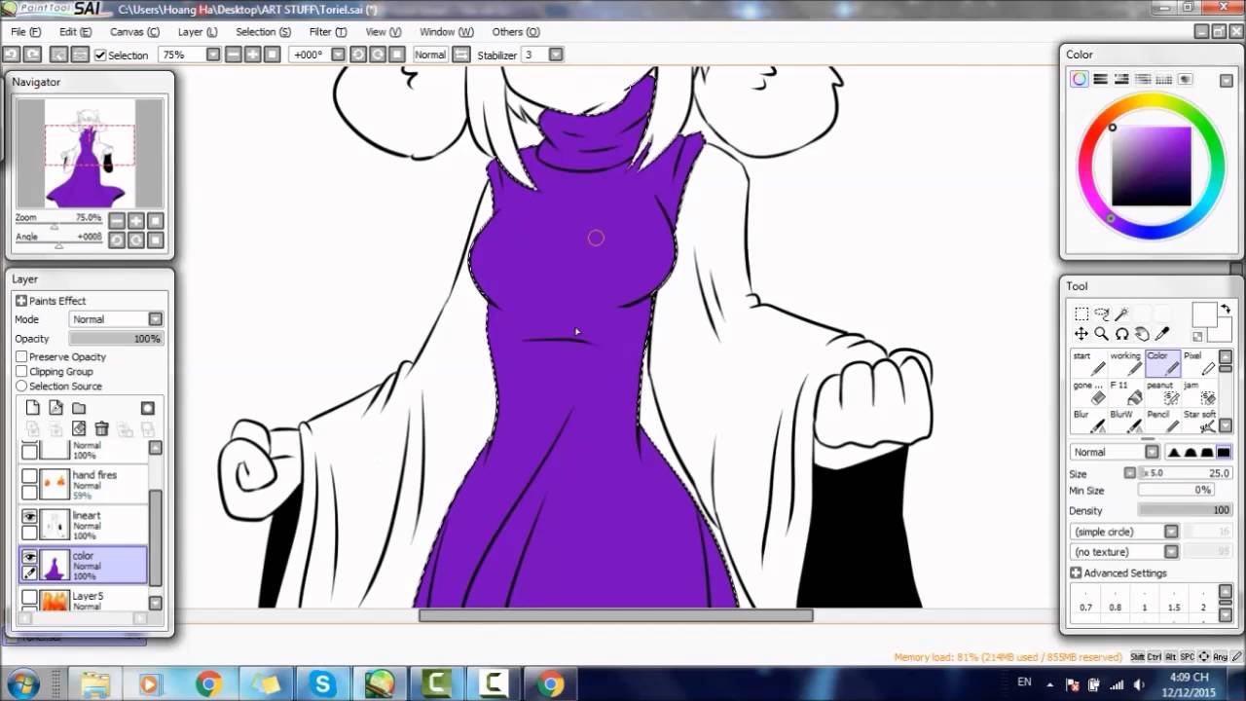
Task: Adjust the layer Opacity slider
Action: (x=116, y=339)
